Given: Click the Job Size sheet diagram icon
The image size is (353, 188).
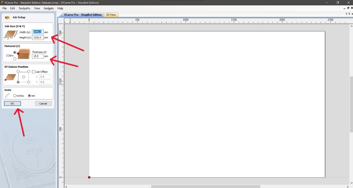Looking at the screenshot, I should pyautogui.click(x=11, y=35).
